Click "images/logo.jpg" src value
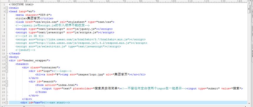The image size is (253, 107). tap(91, 75)
